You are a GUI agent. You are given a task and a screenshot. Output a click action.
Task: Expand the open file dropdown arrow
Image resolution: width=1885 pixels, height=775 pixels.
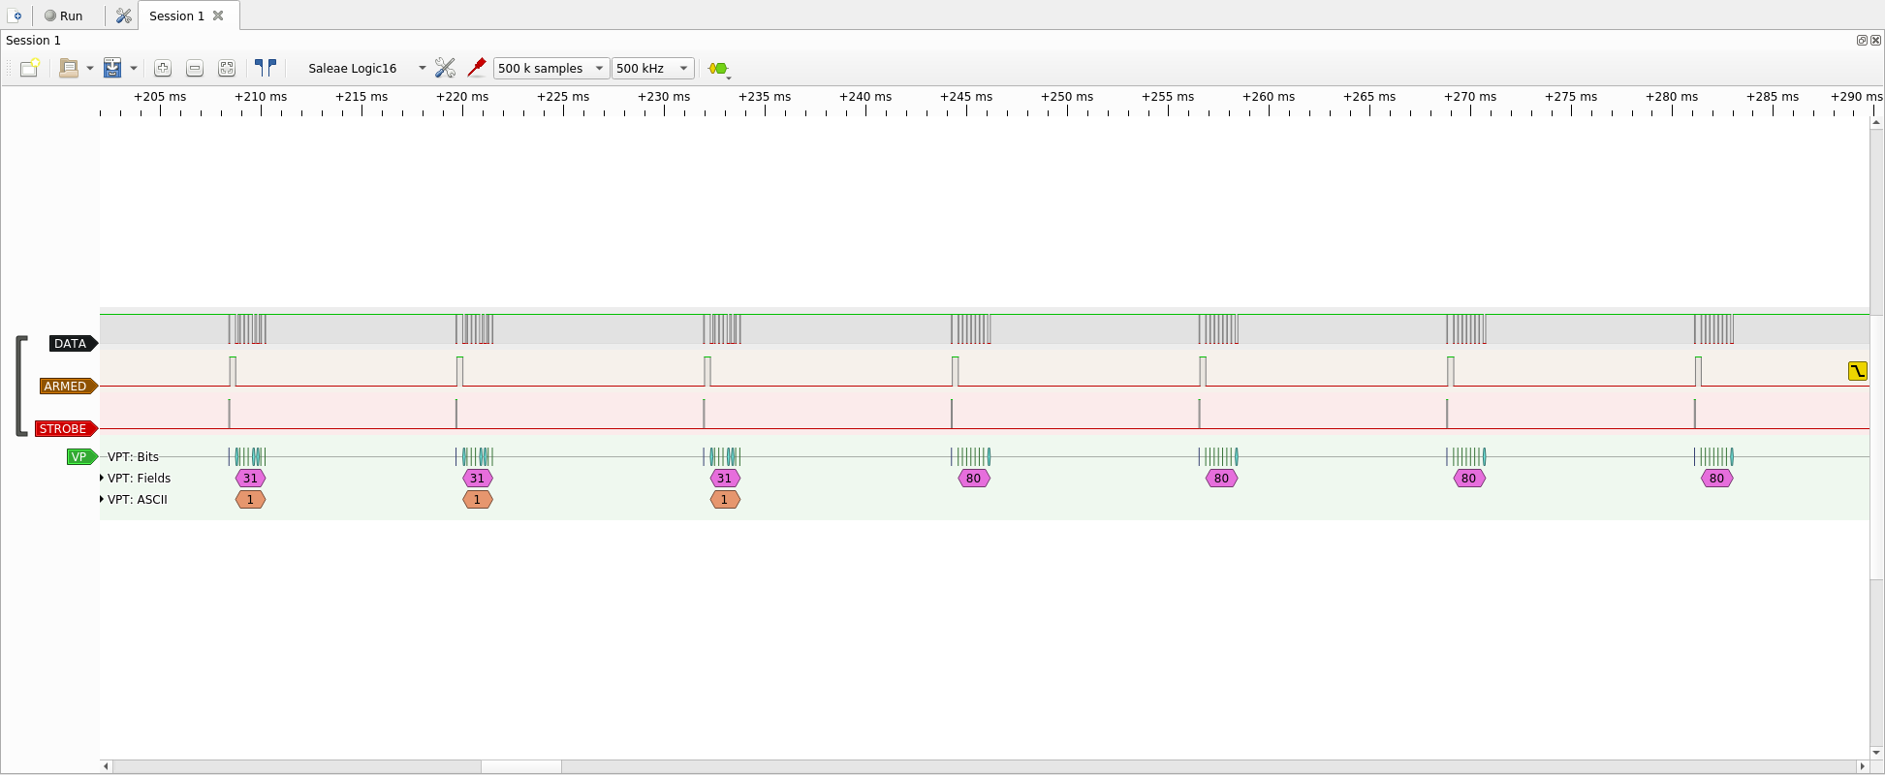[x=90, y=68]
